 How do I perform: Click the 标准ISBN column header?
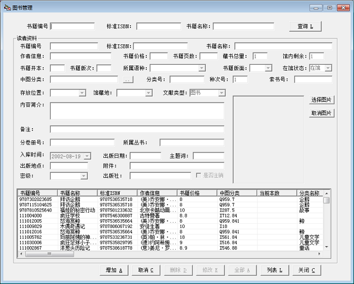point(117,193)
